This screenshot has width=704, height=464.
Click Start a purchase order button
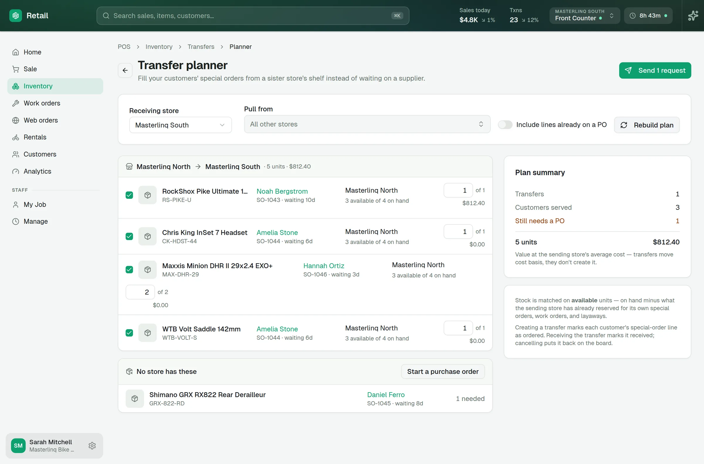pyautogui.click(x=443, y=371)
